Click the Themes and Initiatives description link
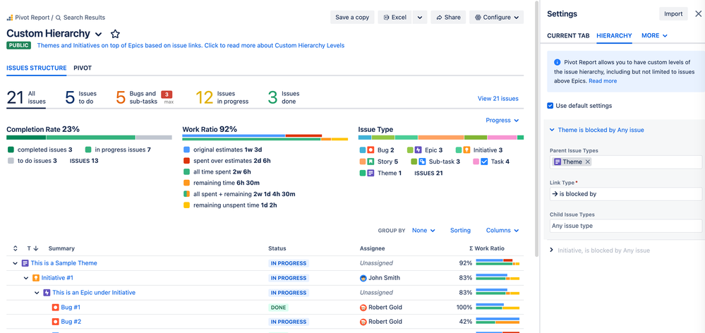The height and width of the screenshot is (333, 705). 191,45
